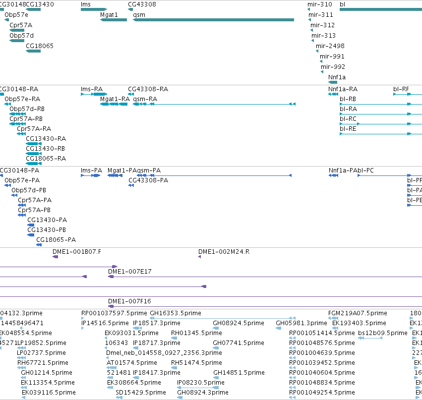Click protein CG43308-PA

coord(148,180)
